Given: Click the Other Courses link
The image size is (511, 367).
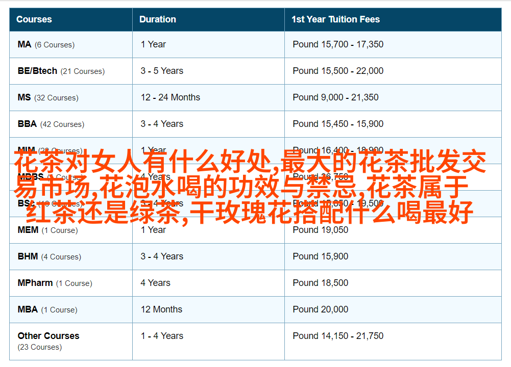Looking at the screenshot, I should (48, 336).
